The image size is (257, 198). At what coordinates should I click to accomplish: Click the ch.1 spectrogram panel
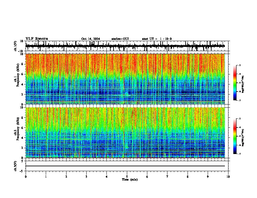click(125, 79)
